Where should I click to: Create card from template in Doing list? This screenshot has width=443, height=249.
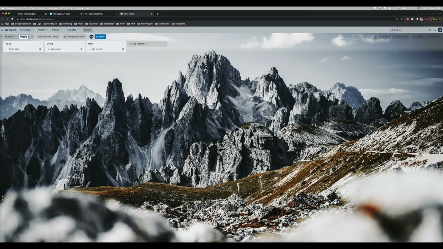tap(82, 49)
